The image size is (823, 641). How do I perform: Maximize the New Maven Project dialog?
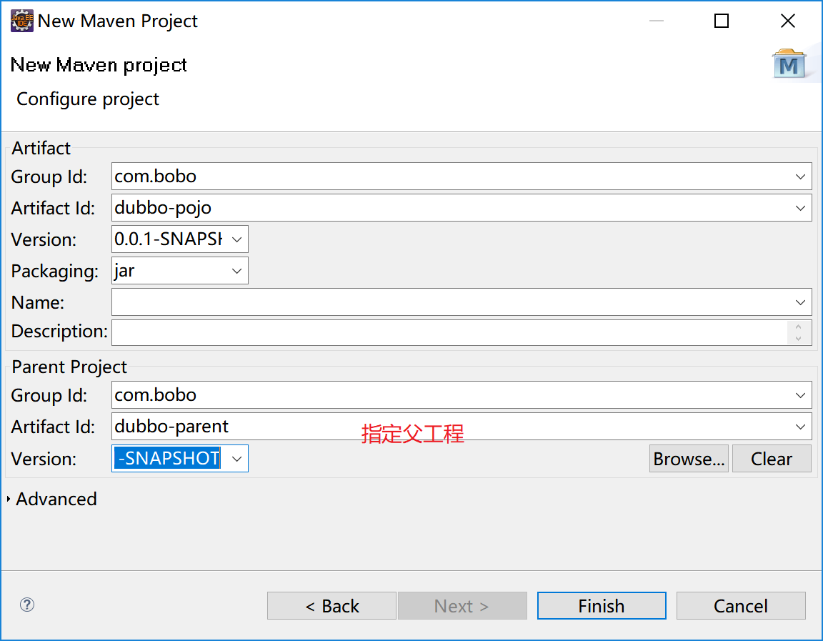722,21
